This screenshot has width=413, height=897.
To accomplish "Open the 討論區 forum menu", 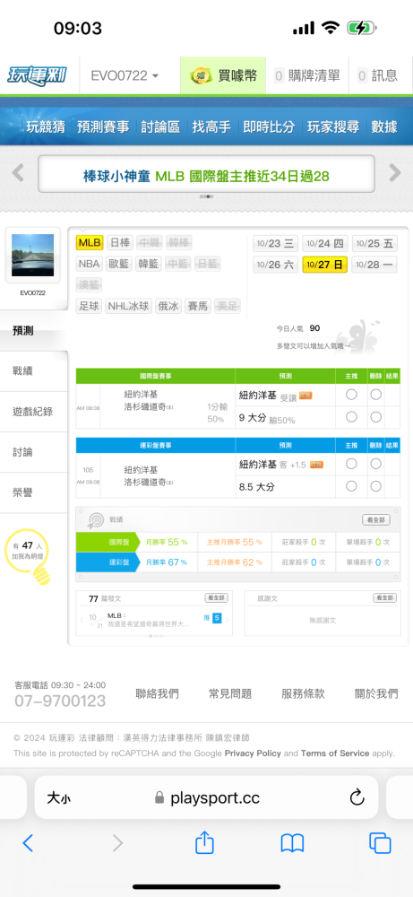I will click(160, 127).
